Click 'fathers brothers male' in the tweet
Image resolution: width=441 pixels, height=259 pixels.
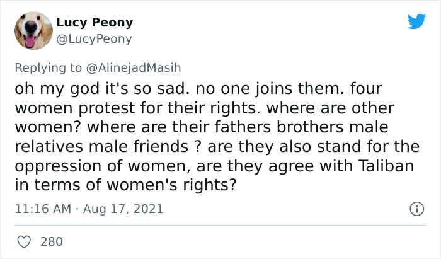(301, 127)
